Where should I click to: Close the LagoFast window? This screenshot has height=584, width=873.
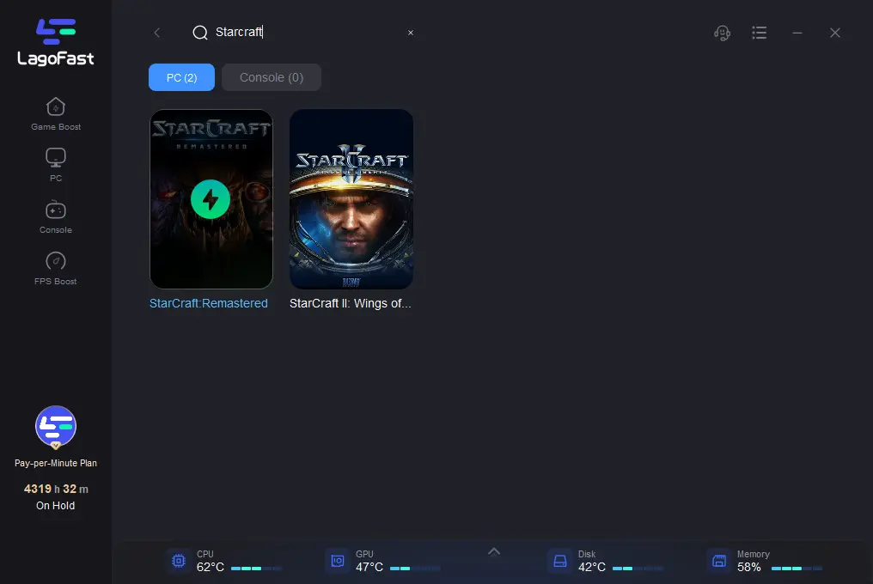[835, 33]
